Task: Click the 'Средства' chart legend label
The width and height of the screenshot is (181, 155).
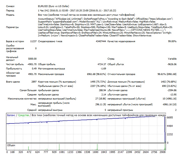Action: click(23, 115)
